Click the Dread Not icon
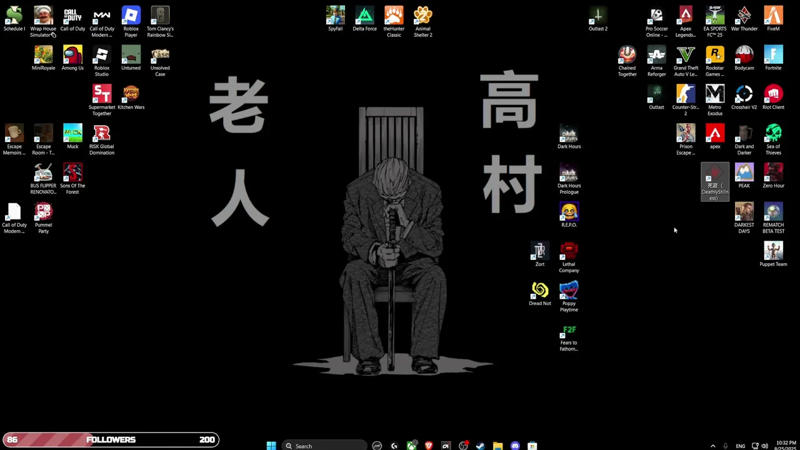 coord(540,294)
